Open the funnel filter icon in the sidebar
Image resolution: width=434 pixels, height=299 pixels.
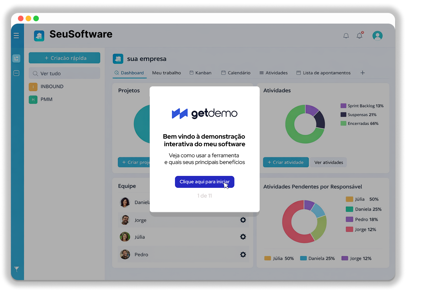click(x=16, y=269)
